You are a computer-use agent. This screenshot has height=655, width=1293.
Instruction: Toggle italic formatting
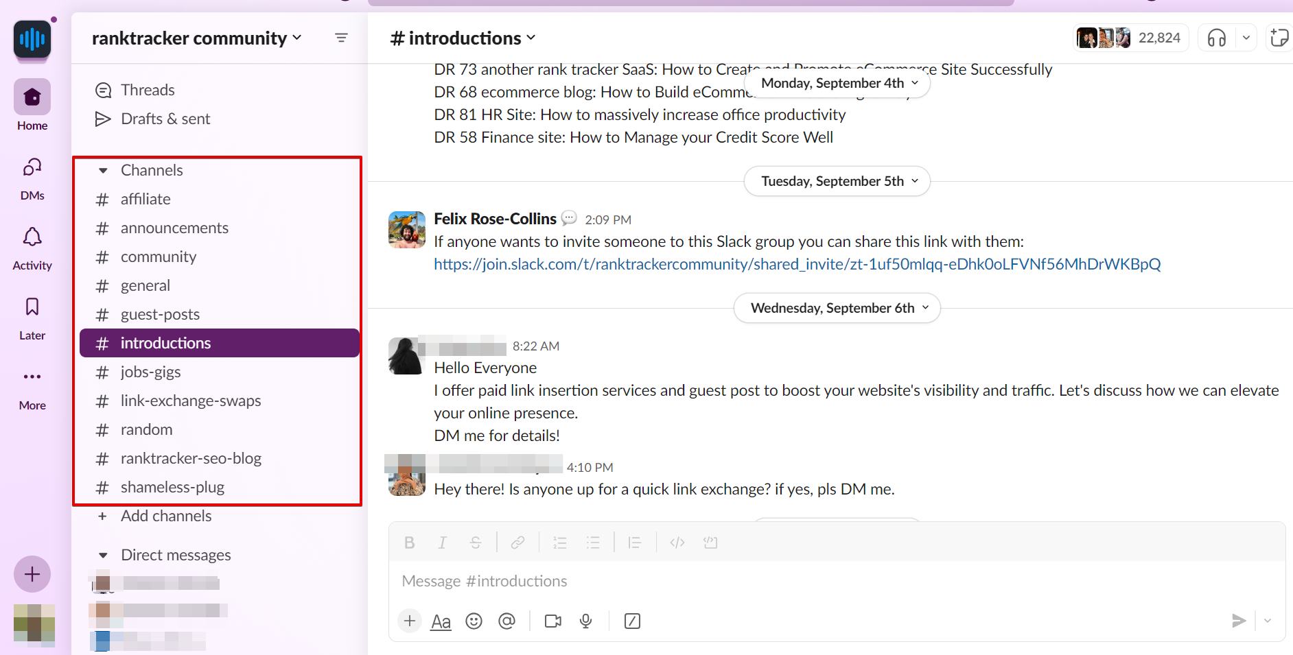pyautogui.click(x=443, y=543)
